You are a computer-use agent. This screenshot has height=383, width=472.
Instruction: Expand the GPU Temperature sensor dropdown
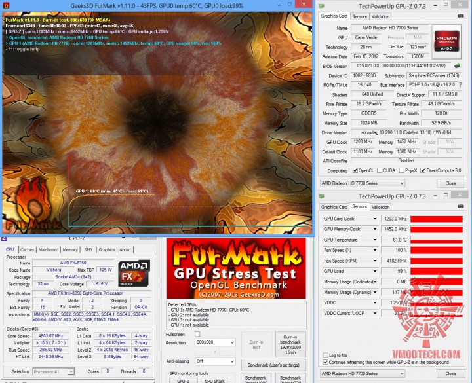[x=375, y=240]
